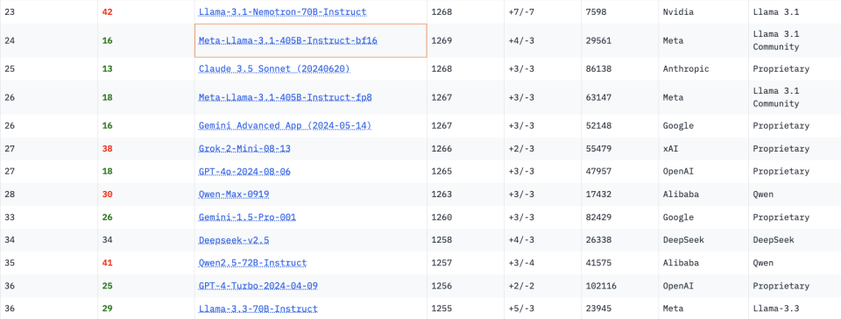Screen dimensions: 841x319
Task: Click the Llama-3.3 license cell
Action: (x=776, y=308)
